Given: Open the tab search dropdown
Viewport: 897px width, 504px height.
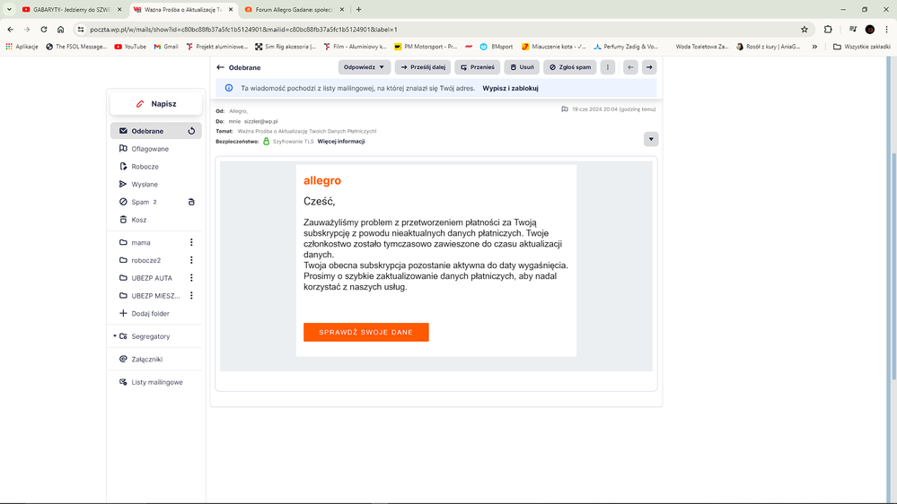Looking at the screenshot, I should click(9, 9).
